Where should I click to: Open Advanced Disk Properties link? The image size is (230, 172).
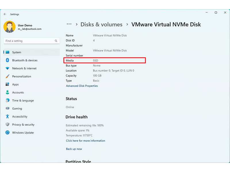pos(82,86)
